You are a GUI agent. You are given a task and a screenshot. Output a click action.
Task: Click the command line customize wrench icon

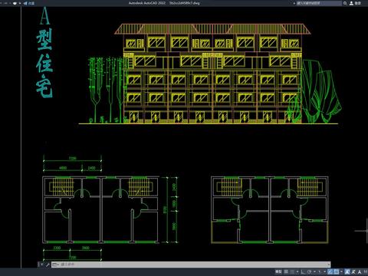[48, 264]
